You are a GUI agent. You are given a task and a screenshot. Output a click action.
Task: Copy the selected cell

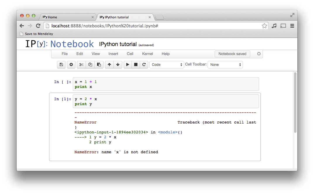(90, 64)
